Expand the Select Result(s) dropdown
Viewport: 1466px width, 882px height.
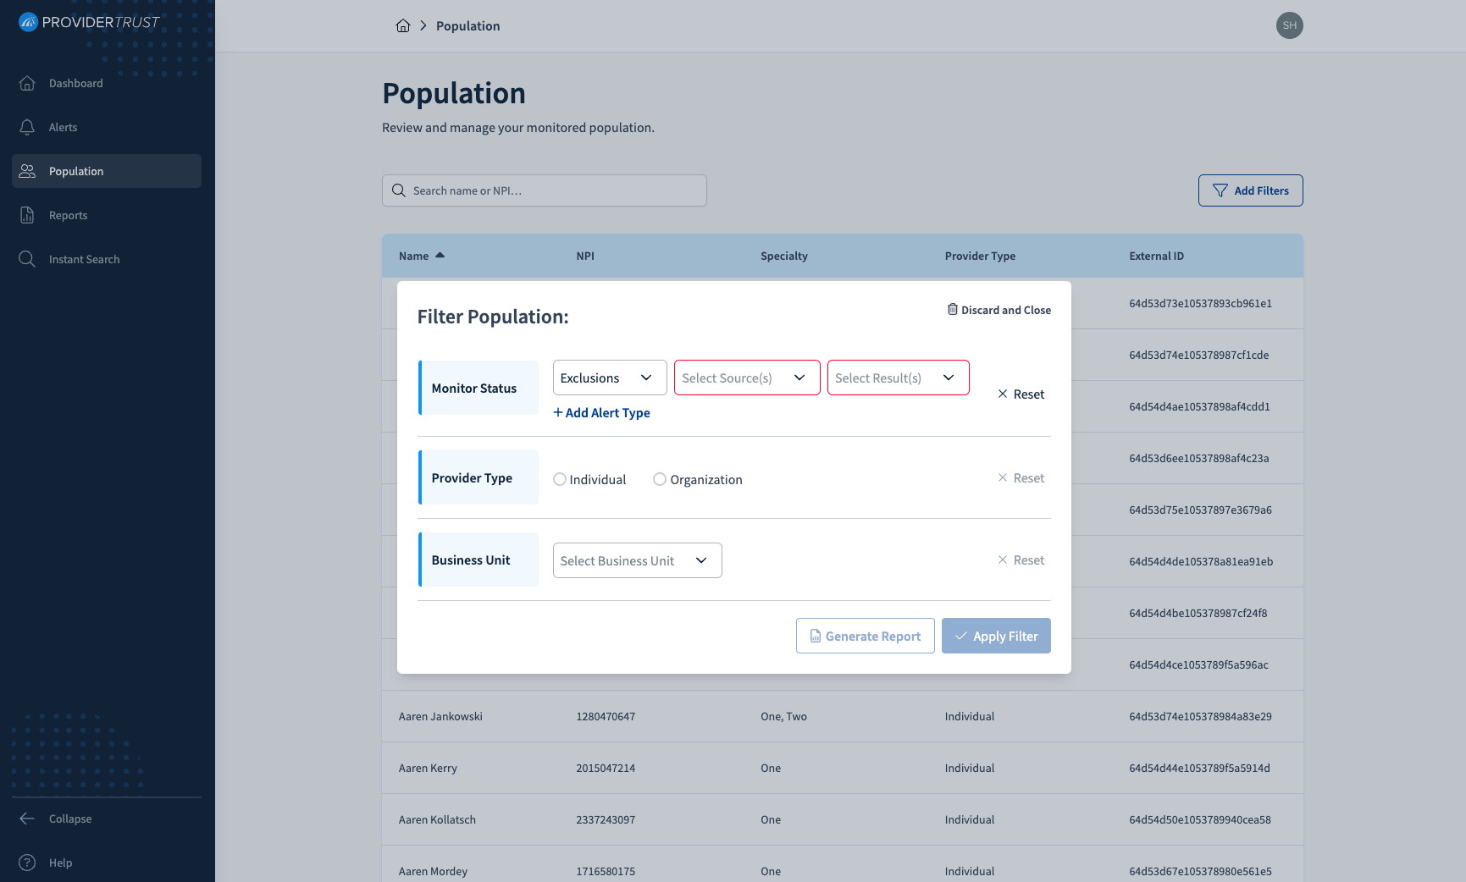[898, 378]
